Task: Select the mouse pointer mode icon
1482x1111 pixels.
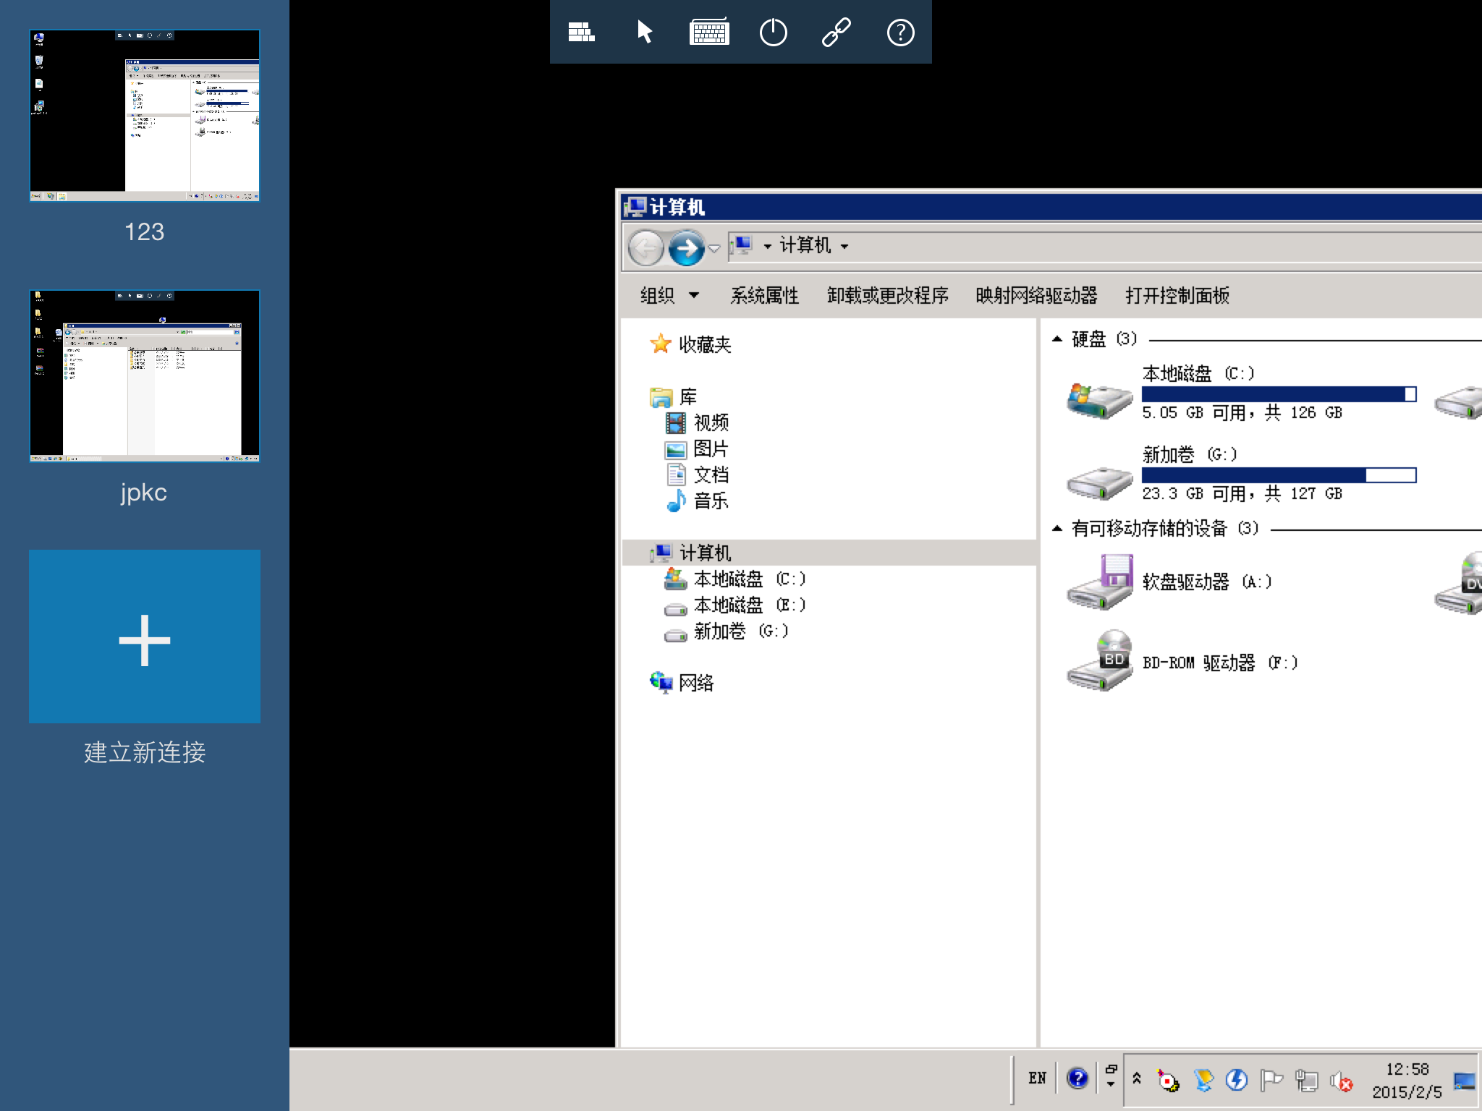Action: point(645,33)
